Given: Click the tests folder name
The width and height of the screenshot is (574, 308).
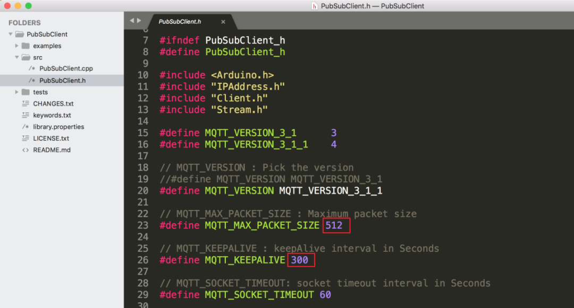Looking at the screenshot, I should click(x=40, y=92).
